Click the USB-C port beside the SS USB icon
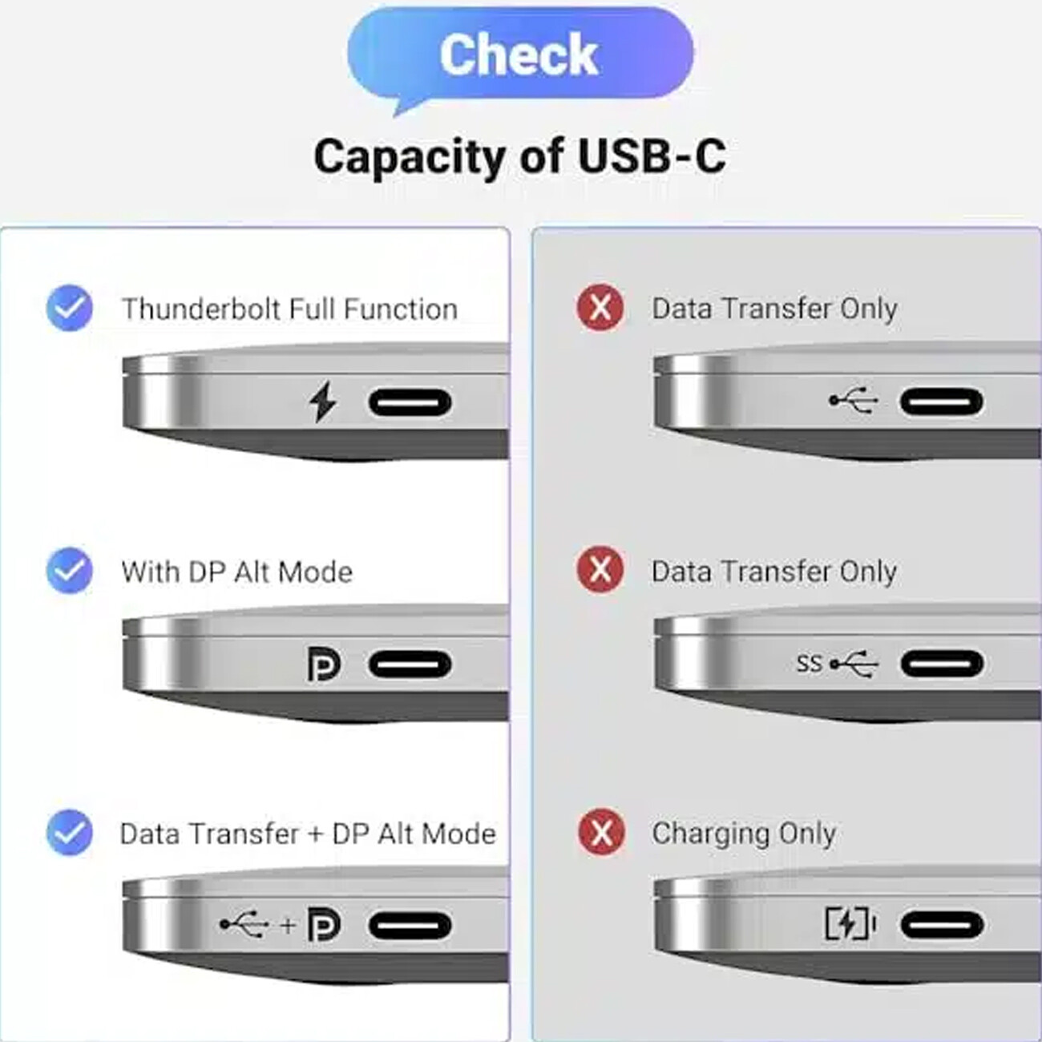Screen dimensions: 1042x1042 [942, 664]
